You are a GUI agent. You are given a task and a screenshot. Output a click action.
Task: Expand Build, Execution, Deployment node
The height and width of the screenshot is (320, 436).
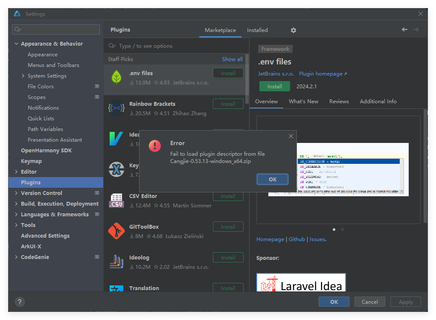point(16,204)
